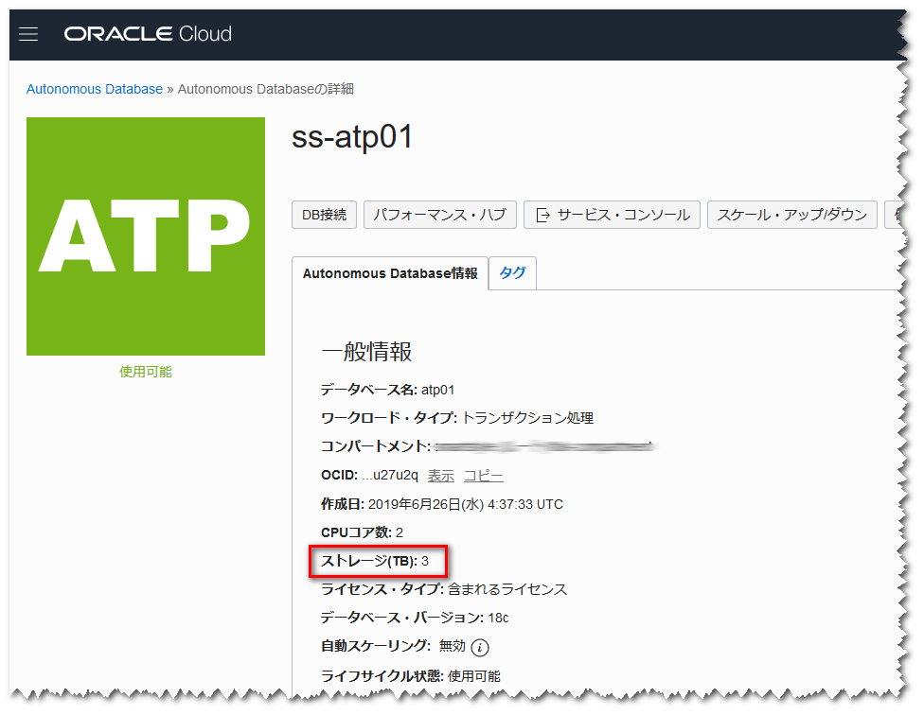
Task: Click the 作成日 date value
Action: pos(466,504)
